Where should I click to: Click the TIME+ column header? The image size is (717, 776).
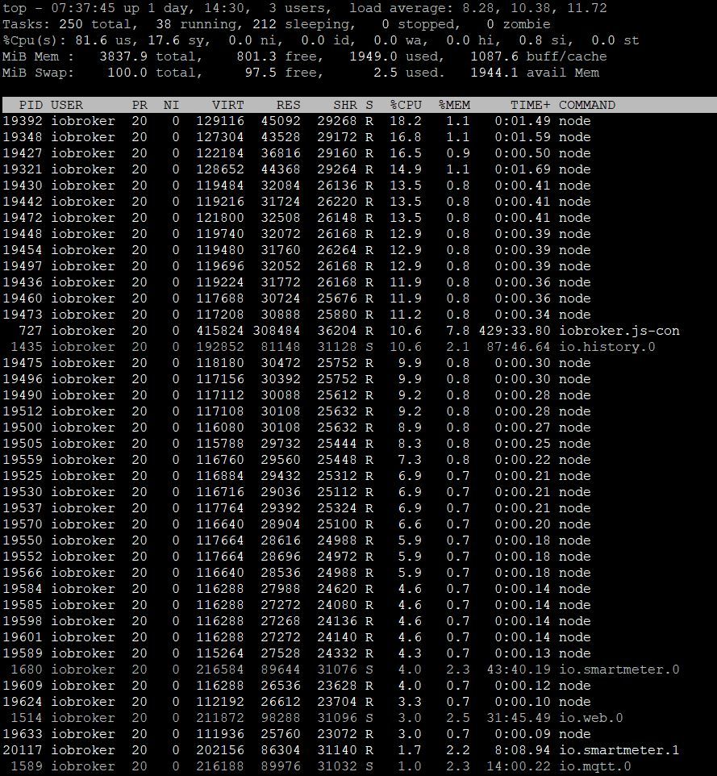coord(531,105)
